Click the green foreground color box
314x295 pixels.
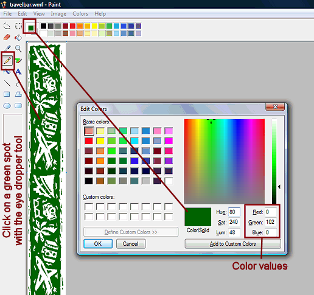coord(31,28)
